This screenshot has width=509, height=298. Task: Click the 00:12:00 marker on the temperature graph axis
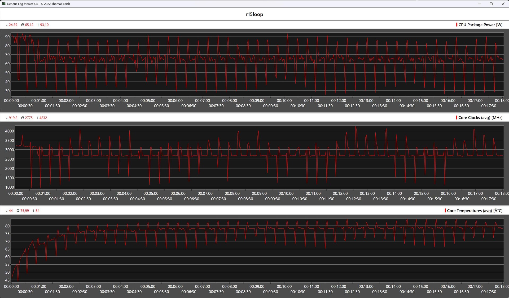point(339,287)
